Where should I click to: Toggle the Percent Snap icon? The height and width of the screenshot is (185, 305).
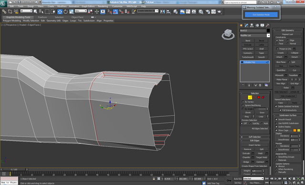coord(121,11)
